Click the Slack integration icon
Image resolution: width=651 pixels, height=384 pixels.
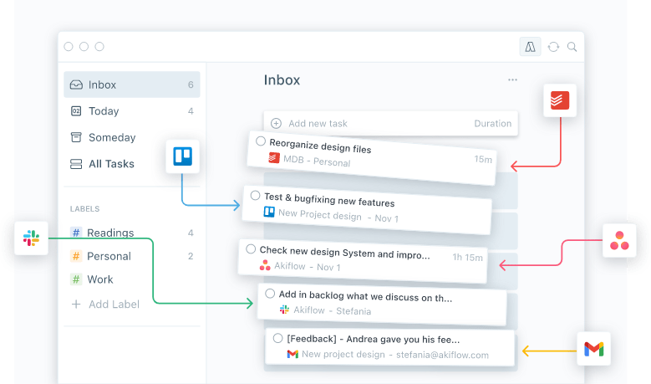point(31,238)
